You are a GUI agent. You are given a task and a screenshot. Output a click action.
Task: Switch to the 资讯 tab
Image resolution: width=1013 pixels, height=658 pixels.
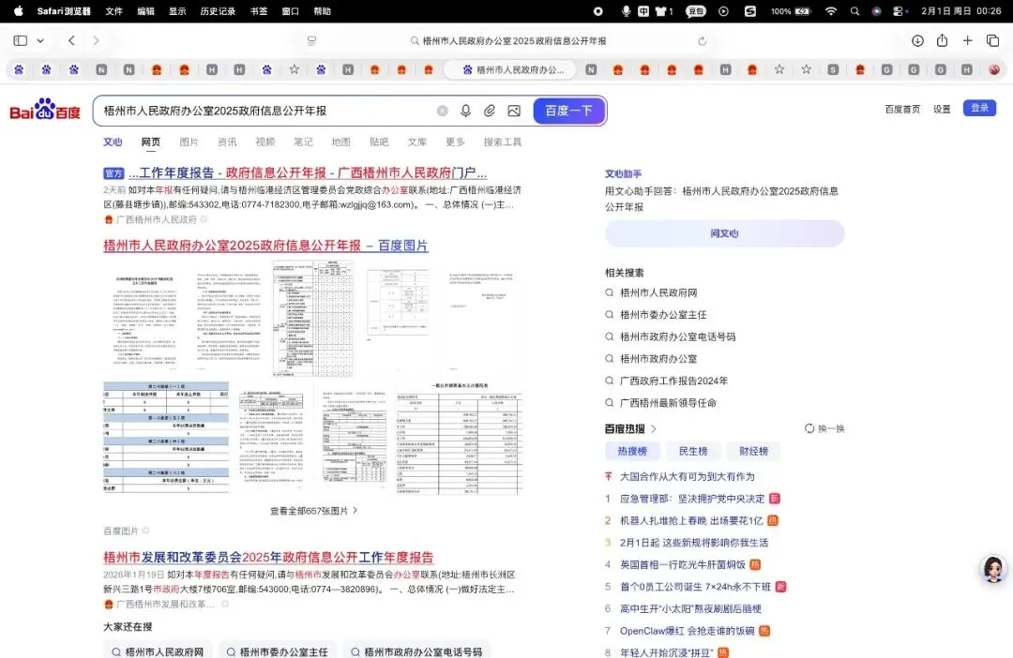click(227, 142)
